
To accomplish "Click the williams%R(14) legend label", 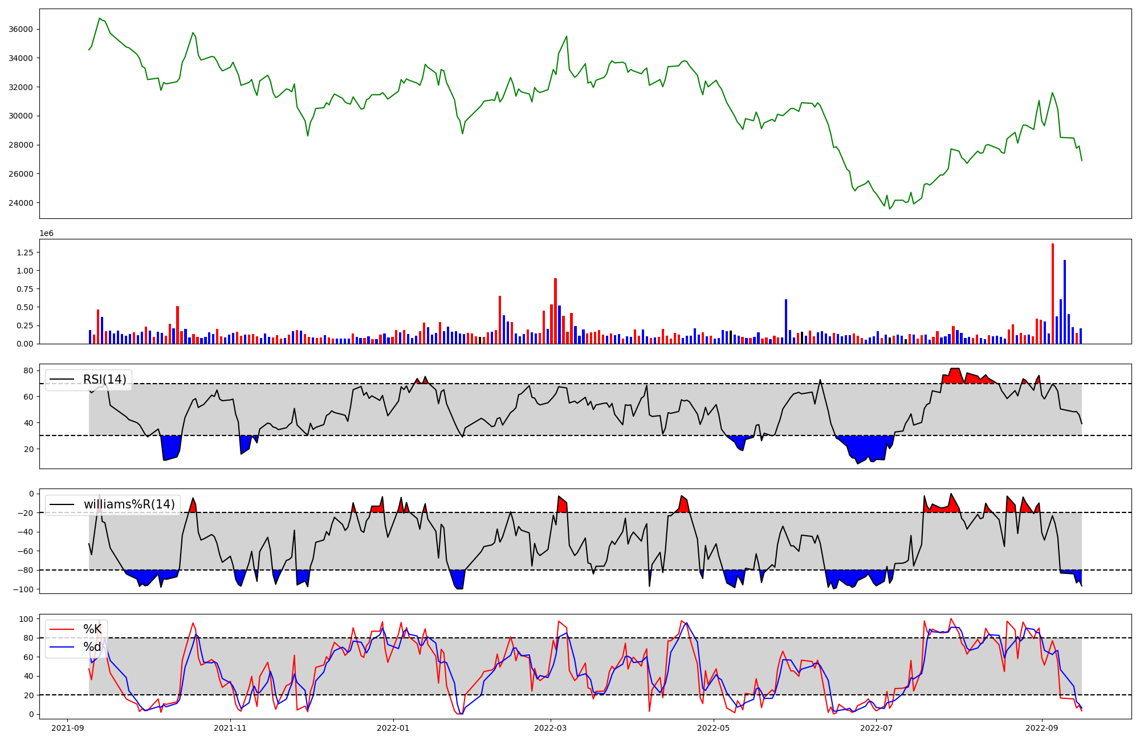I will [129, 504].
